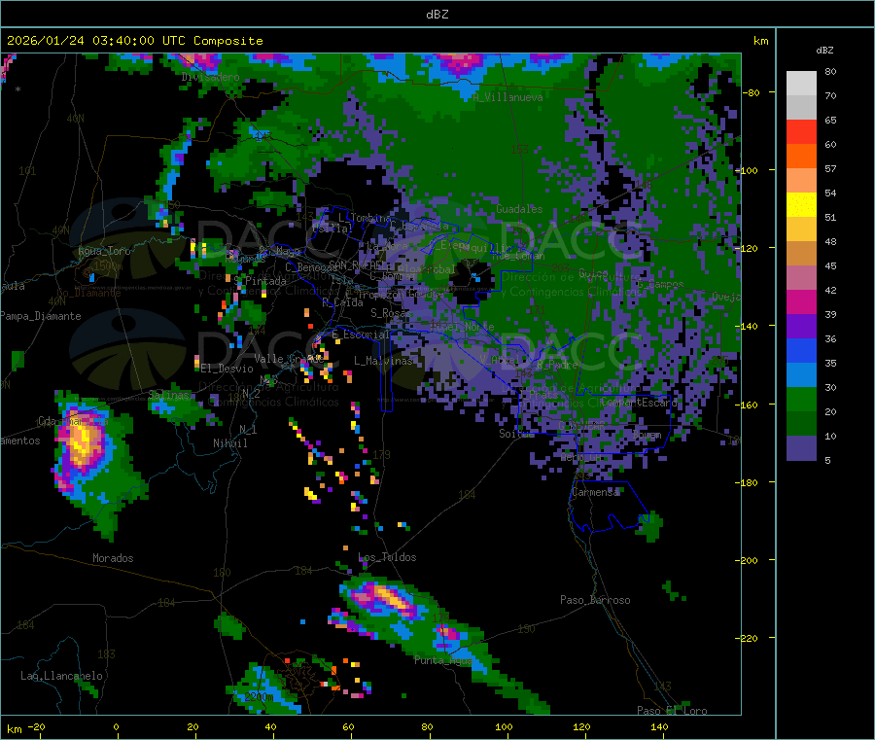
Task: Click the '-20' tick on bottom km axis
Action: [36, 727]
